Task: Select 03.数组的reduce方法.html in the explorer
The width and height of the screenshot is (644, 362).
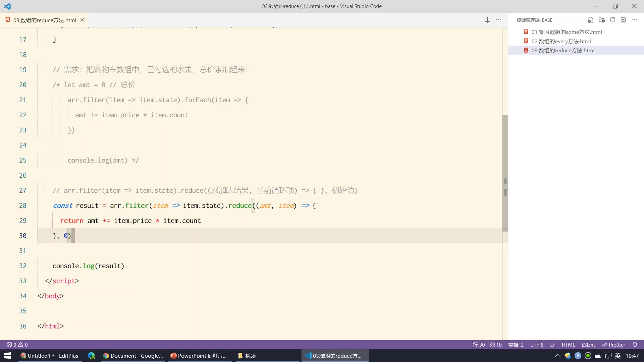Action: 576,50
